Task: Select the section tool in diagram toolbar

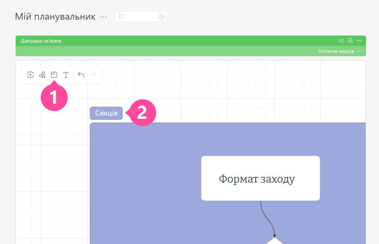Action: (54, 75)
